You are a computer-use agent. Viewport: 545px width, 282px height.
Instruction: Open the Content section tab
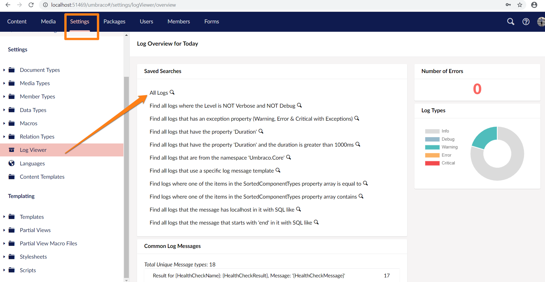pyautogui.click(x=17, y=22)
